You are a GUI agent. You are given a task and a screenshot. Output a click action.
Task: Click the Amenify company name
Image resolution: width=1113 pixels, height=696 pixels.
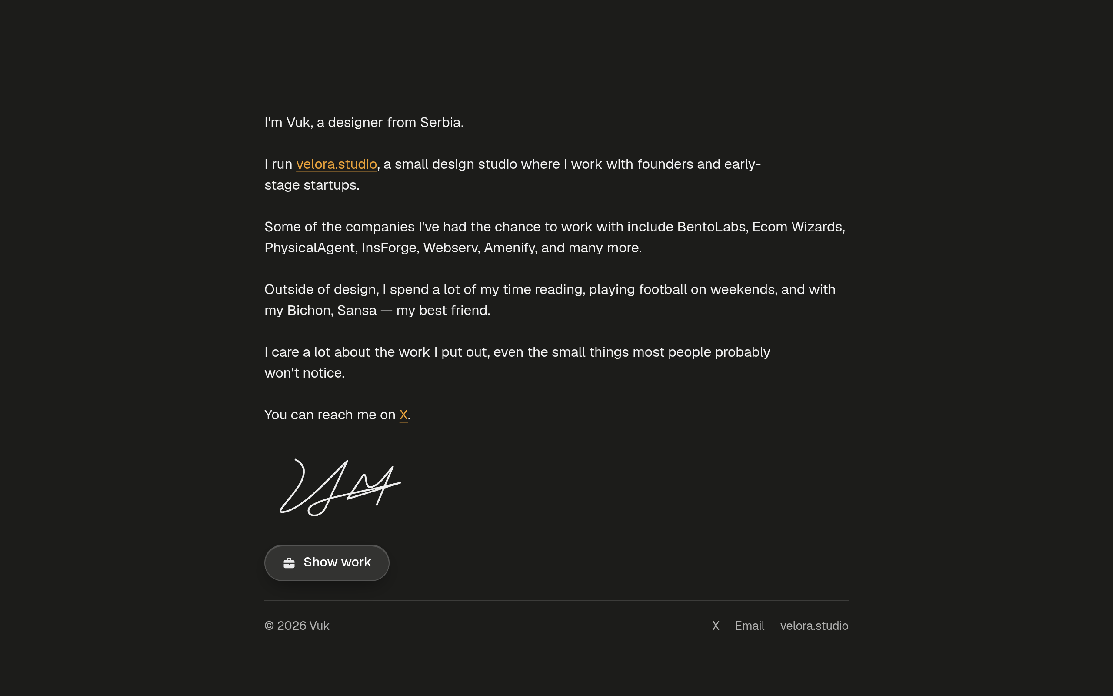pos(509,248)
